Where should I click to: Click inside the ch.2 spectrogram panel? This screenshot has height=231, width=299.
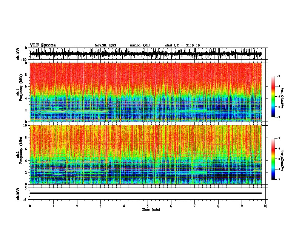145,155
